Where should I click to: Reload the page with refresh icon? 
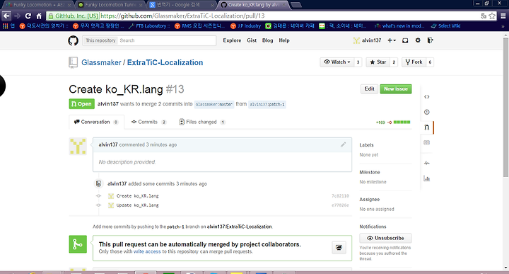28,16
